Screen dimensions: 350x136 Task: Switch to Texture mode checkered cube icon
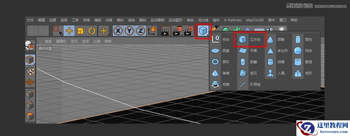[x=30, y=71]
